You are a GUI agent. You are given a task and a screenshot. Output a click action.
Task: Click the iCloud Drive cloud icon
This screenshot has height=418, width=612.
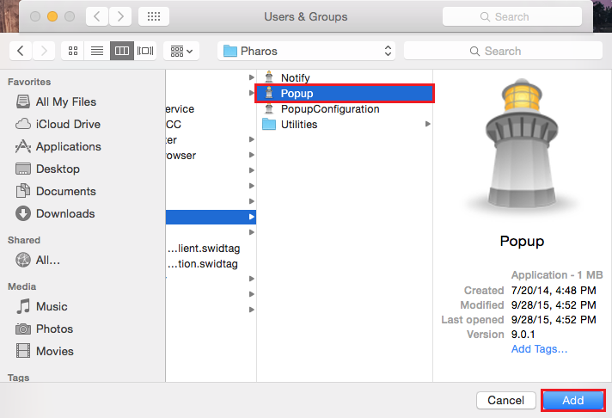[23, 124]
